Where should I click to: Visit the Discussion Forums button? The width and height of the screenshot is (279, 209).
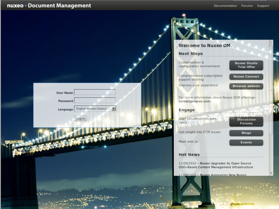tap(246, 121)
